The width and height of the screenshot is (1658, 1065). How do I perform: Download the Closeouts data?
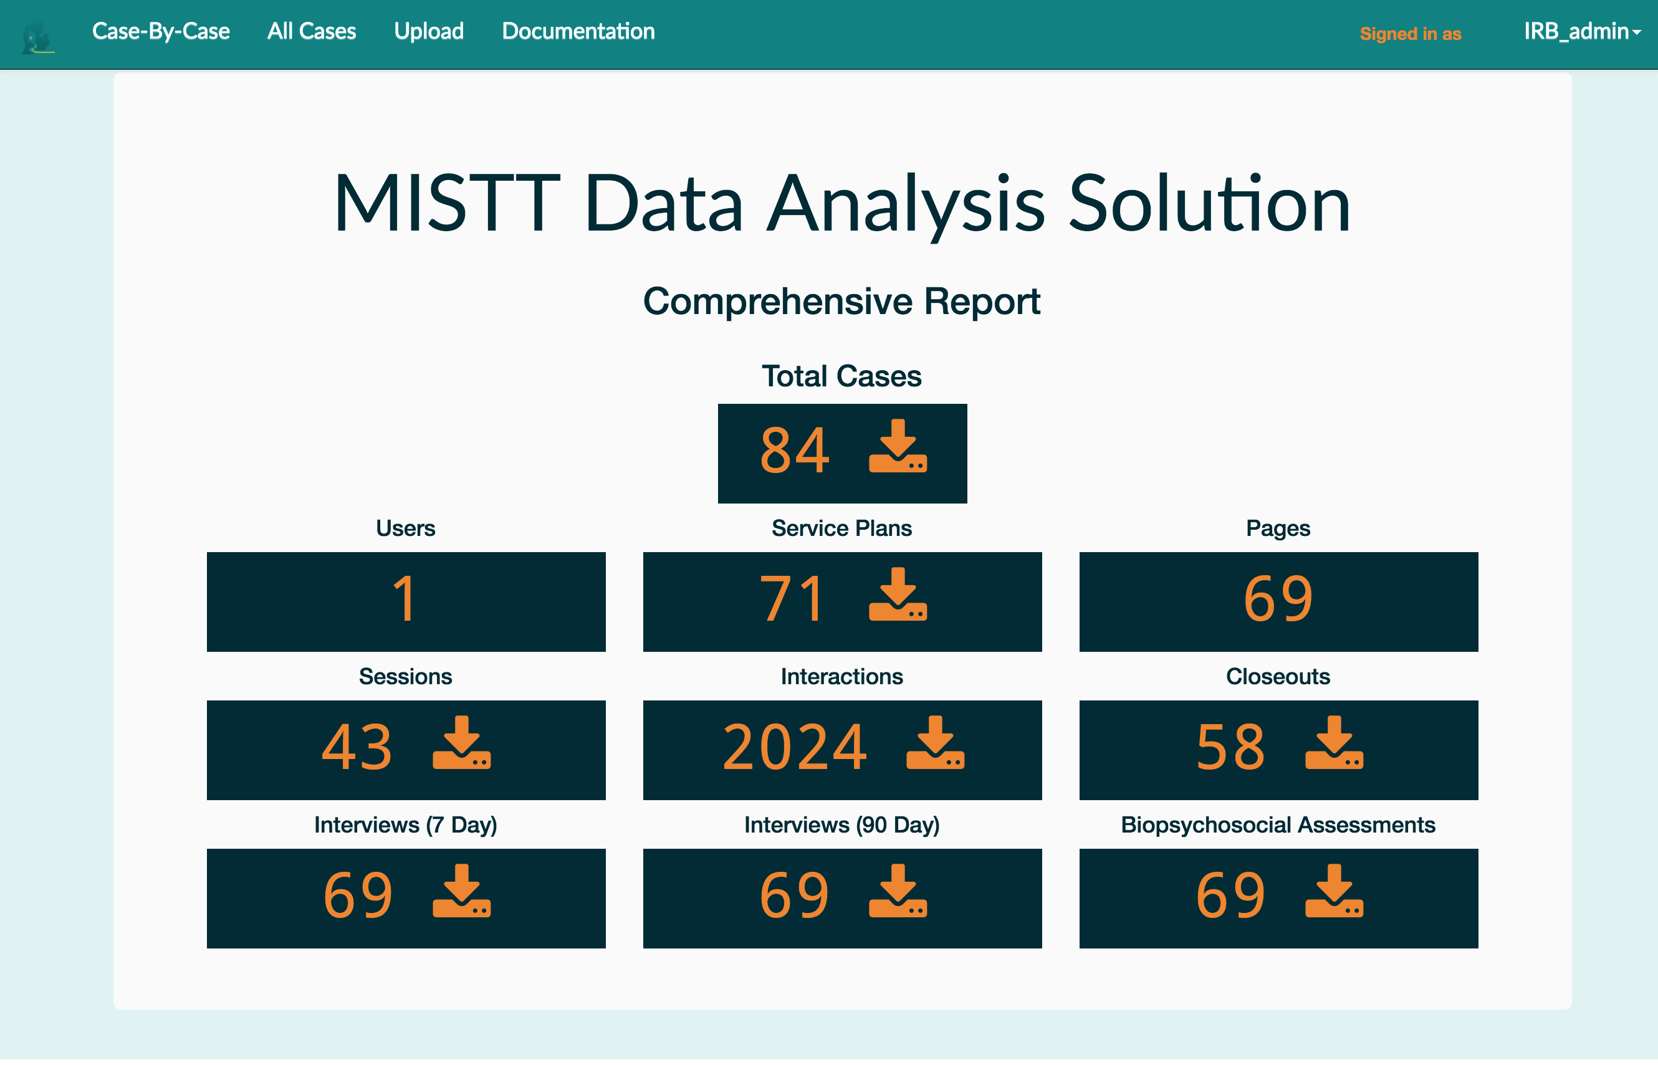[1334, 743]
